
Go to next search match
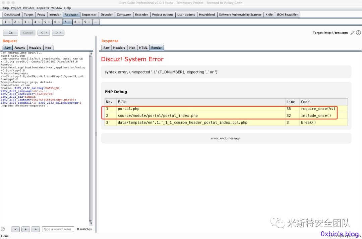(x=36, y=229)
